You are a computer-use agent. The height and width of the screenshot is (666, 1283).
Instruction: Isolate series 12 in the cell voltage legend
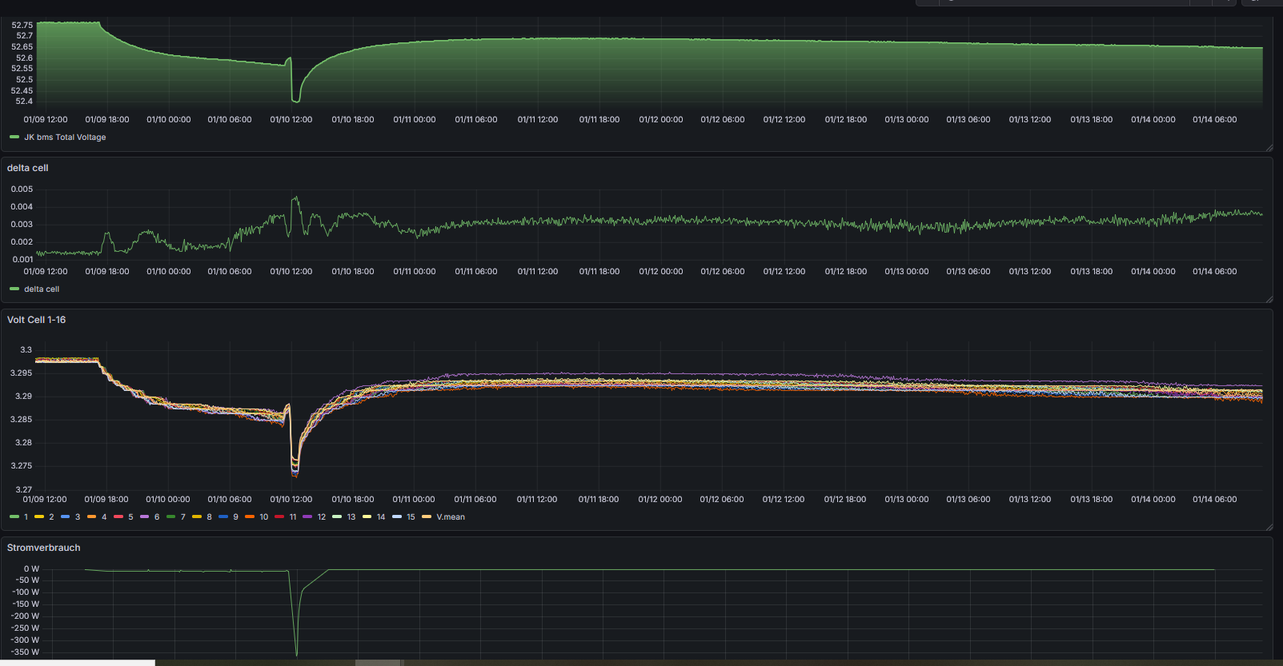321,517
